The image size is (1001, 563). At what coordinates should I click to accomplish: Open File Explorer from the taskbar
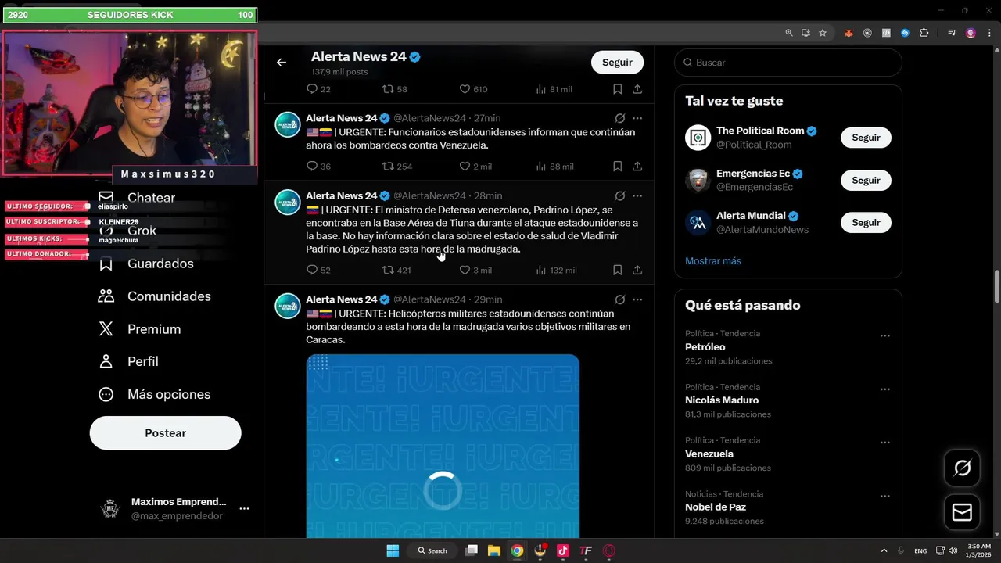pos(494,550)
